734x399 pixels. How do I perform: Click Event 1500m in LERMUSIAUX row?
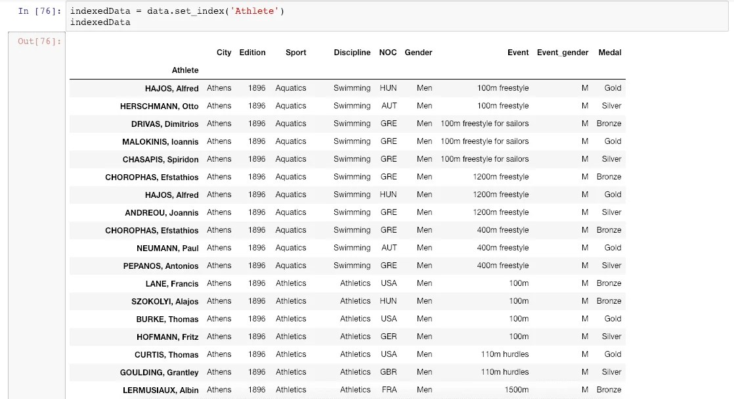516,390
